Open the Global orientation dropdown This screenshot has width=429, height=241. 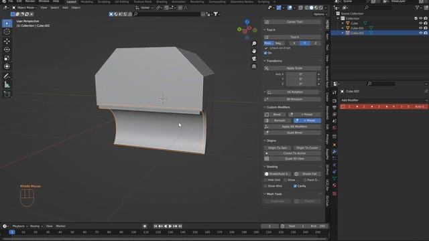(145, 7)
